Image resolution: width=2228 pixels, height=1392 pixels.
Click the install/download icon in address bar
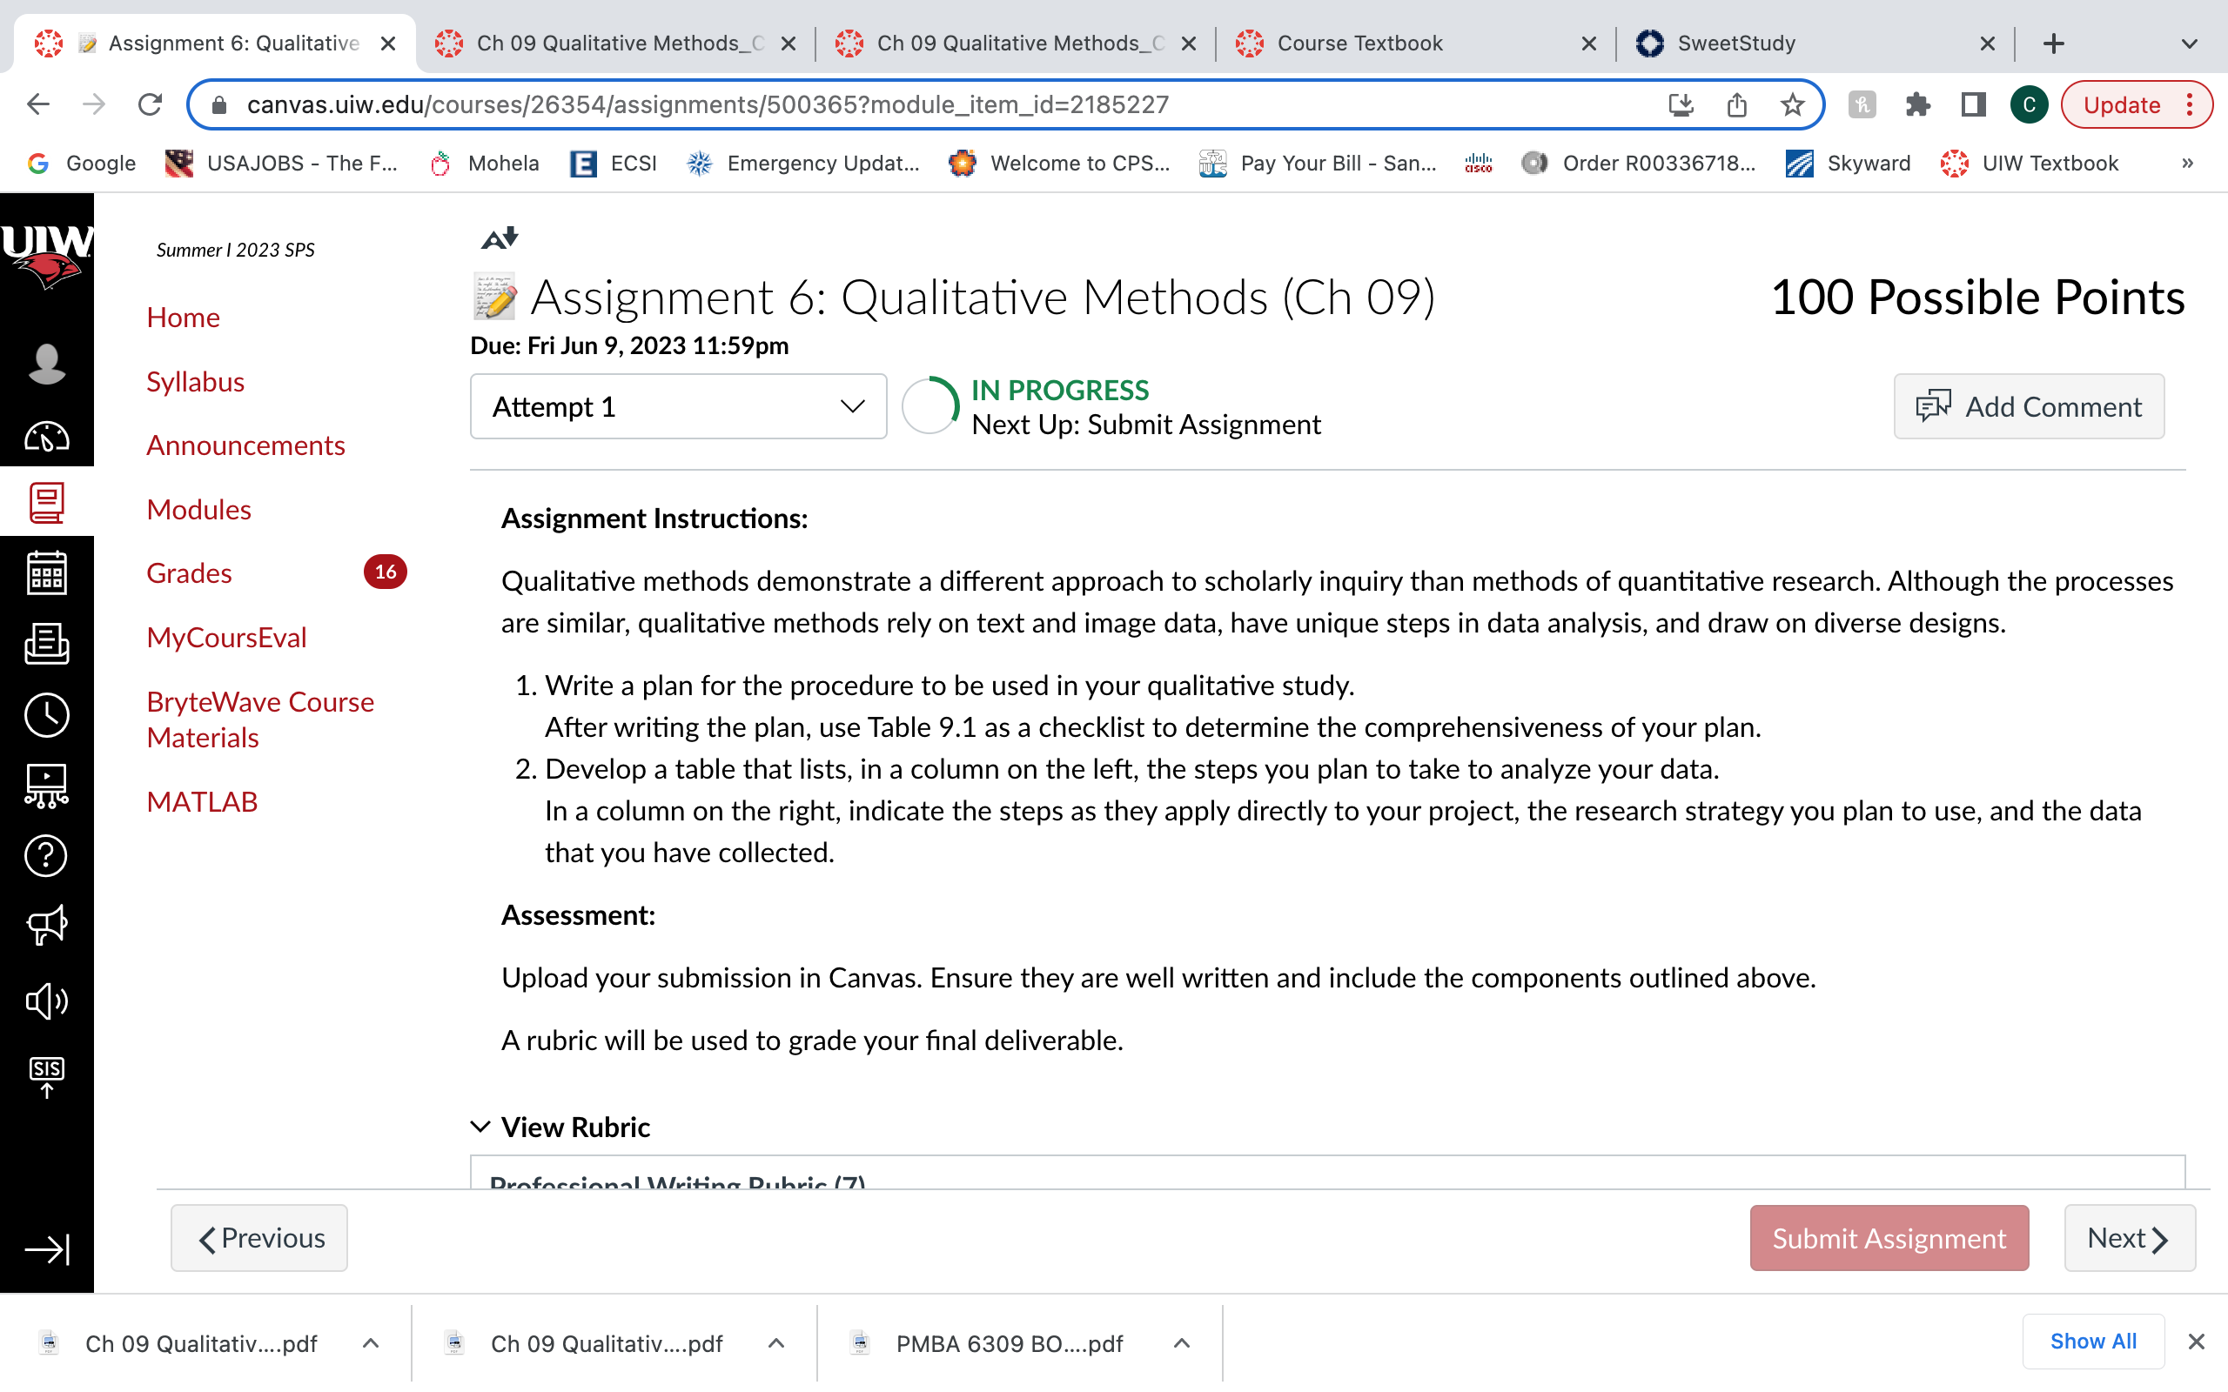[x=1681, y=105]
